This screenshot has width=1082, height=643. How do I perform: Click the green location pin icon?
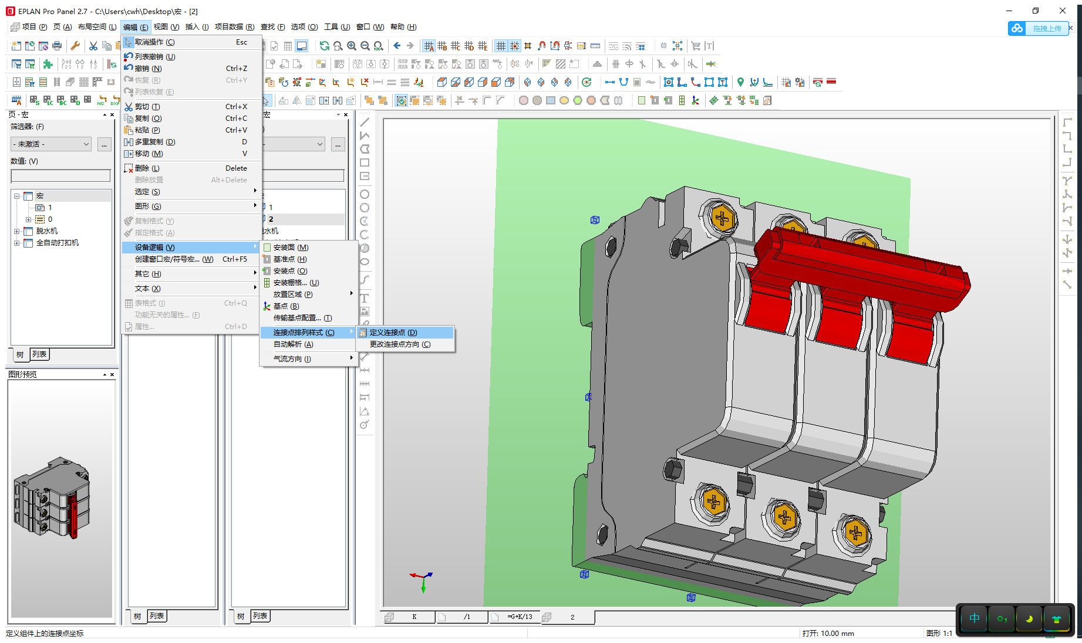(x=740, y=82)
